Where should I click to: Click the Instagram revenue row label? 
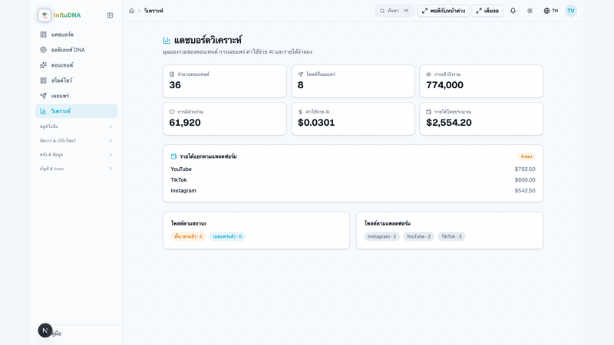[x=183, y=190]
